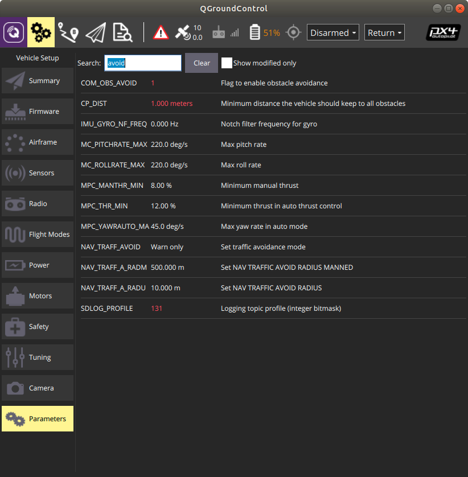Open the NAV_TRAFF_A_RADU parameter
This screenshot has height=477, width=468.
(x=273, y=288)
